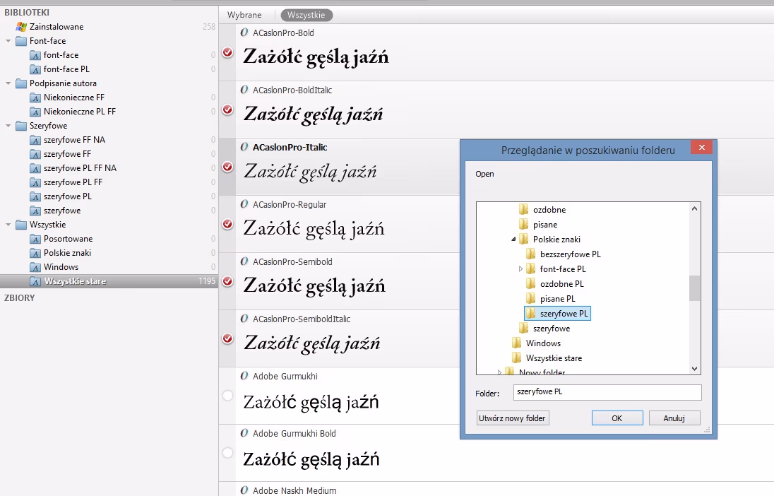Image resolution: width=774 pixels, height=496 pixels.
Task: Click the ZBIORY section header
Action: [x=20, y=298]
